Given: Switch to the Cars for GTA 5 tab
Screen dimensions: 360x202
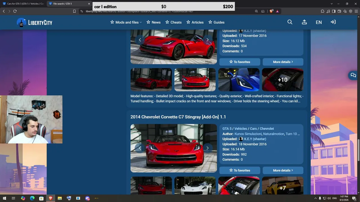Looking at the screenshot, I should click(x=23, y=4).
